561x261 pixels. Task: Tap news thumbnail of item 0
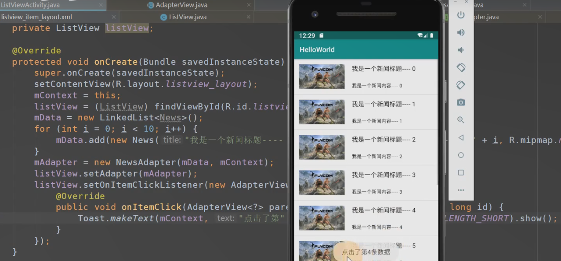pos(322,77)
